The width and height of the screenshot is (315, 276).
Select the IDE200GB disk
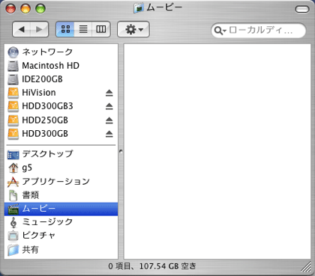[61, 79]
